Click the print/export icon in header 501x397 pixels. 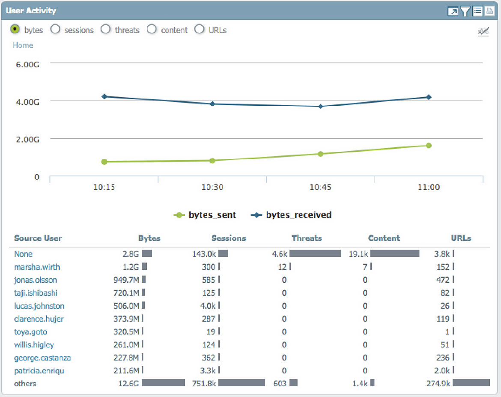coord(489,12)
